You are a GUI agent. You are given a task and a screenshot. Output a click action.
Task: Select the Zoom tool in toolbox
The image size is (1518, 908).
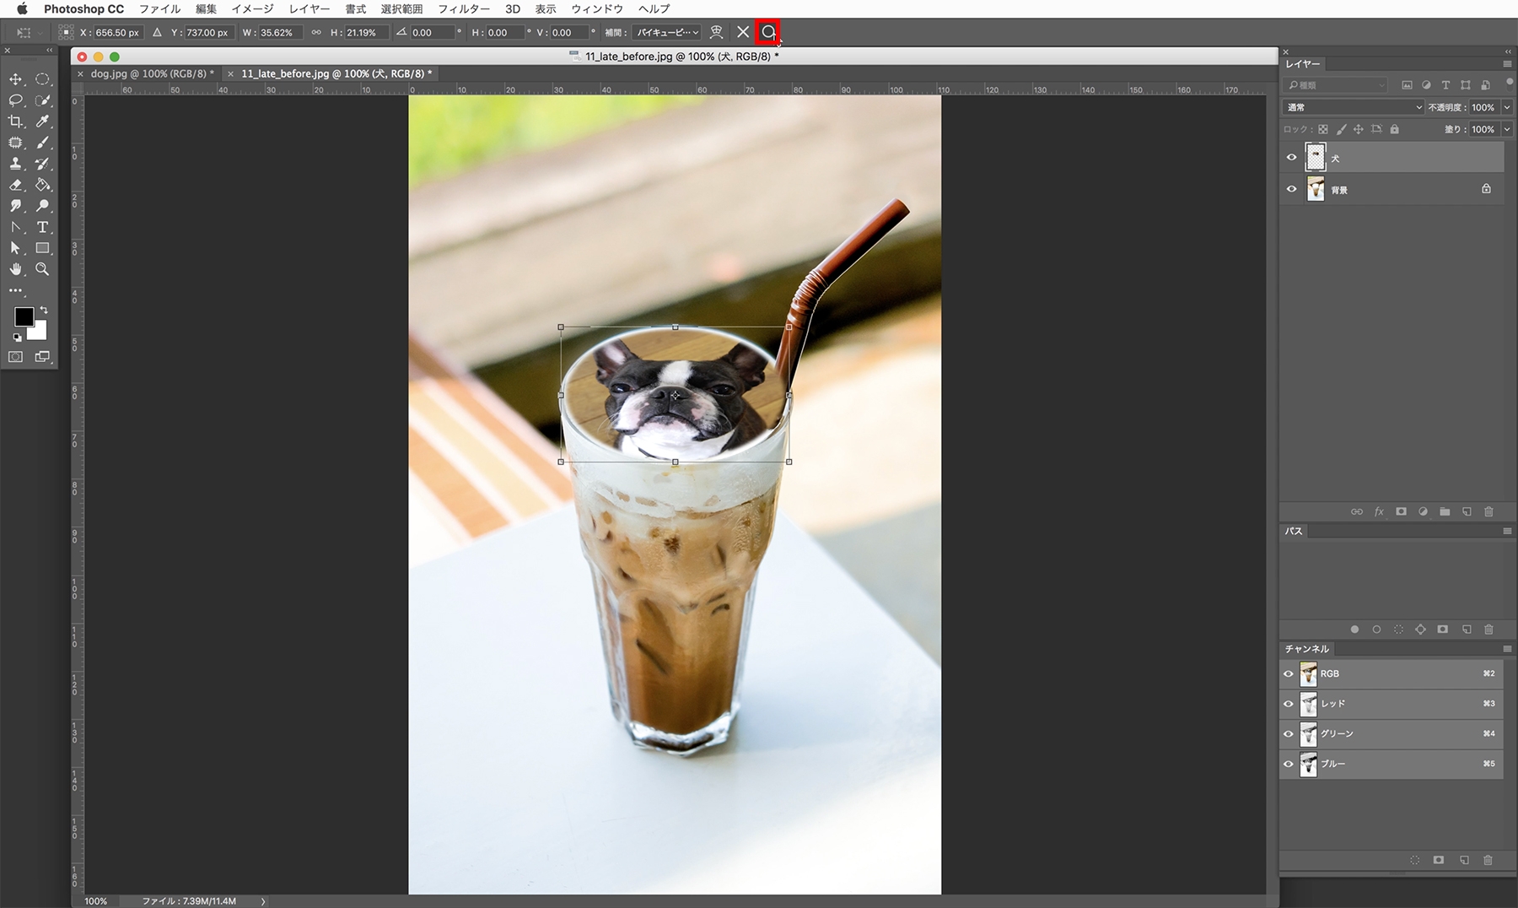click(42, 269)
